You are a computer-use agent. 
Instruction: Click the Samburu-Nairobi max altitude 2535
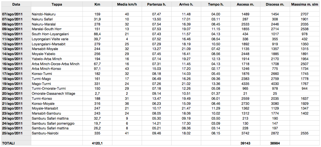(305, 133)
